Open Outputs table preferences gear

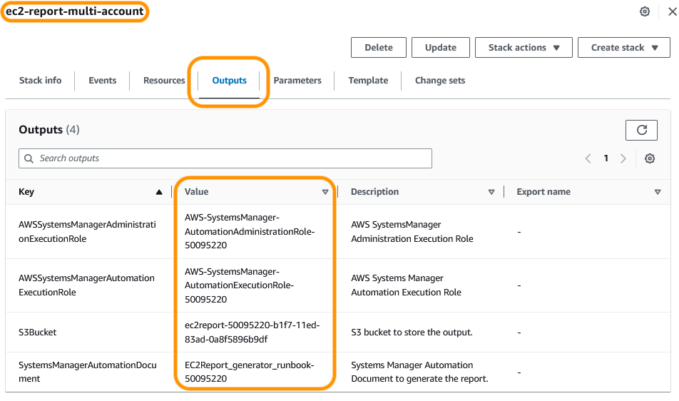(x=649, y=158)
